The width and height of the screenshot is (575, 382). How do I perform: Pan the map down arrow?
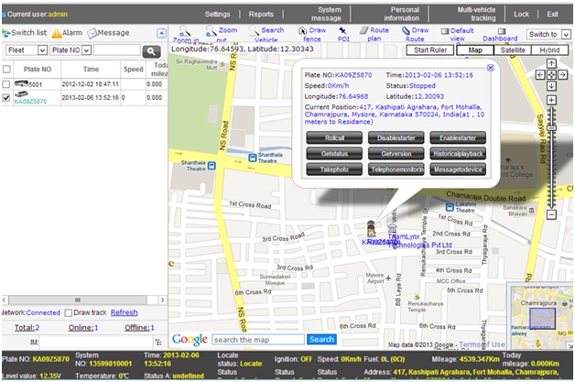[x=551, y=86]
